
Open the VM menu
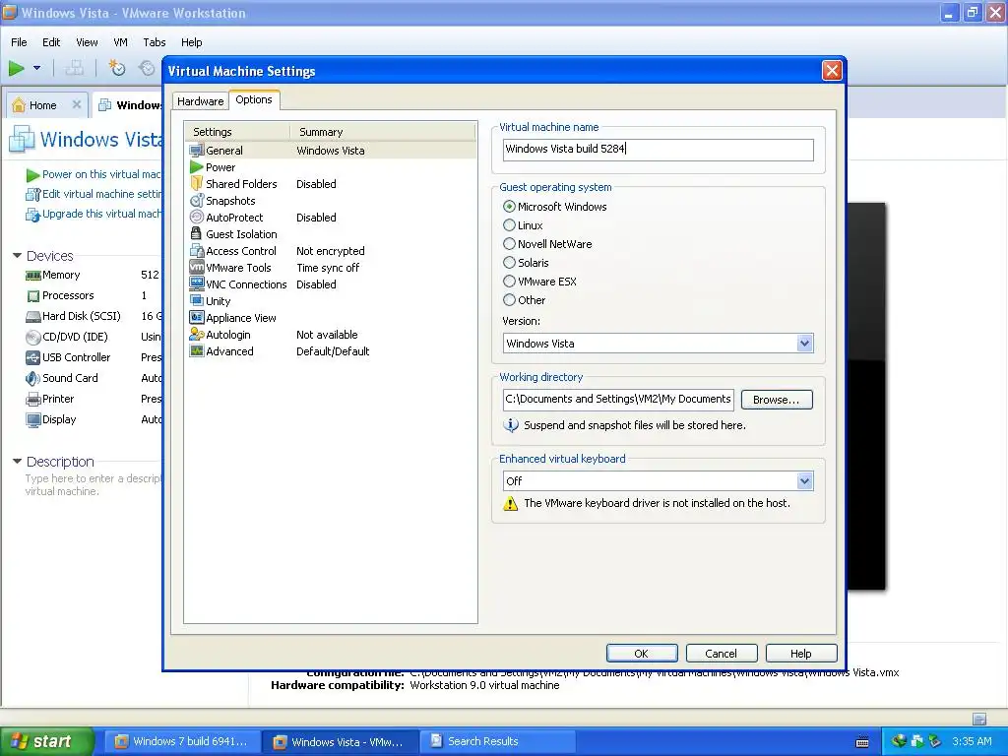click(120, 42)
